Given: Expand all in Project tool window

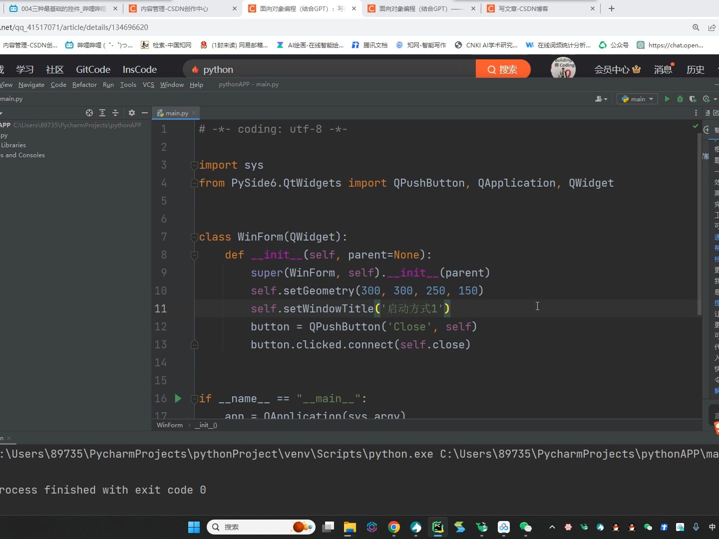Looking at the screenshot, I should 102,113.
